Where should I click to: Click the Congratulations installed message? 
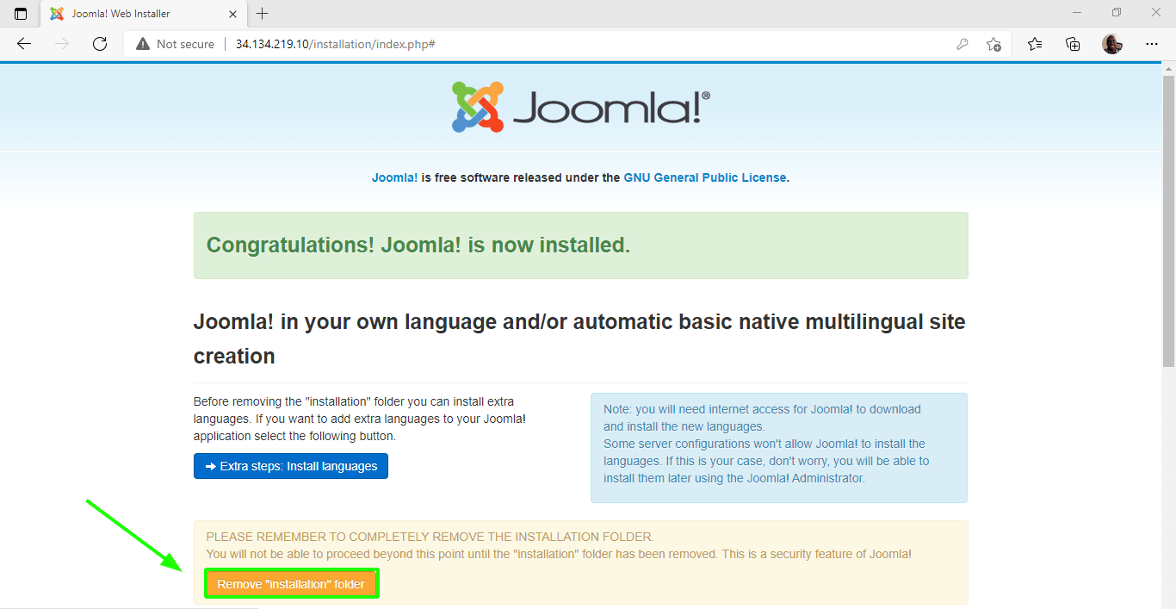click(418, 245)
